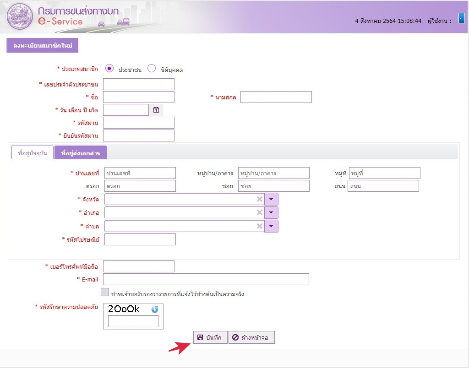Refresh the captcha security code
The image size is (469, 368).
point(155,309)
